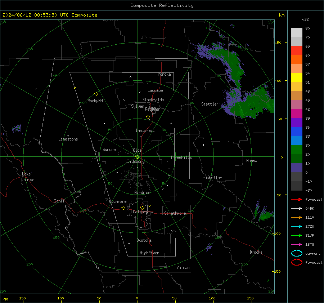
Task: Click the Stettler town label
Action: coord(210,104)
